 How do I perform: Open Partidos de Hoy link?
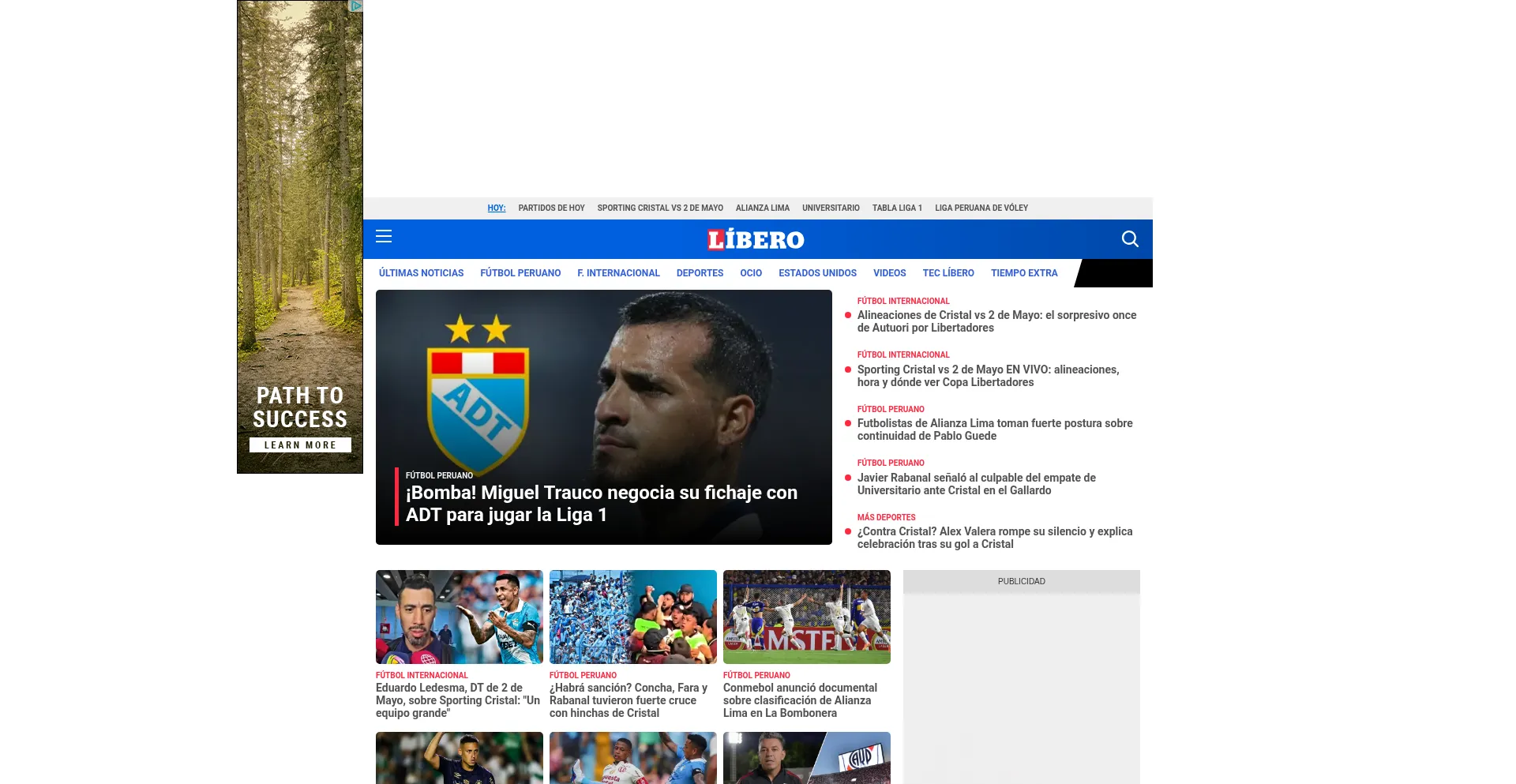click(551, 208)
